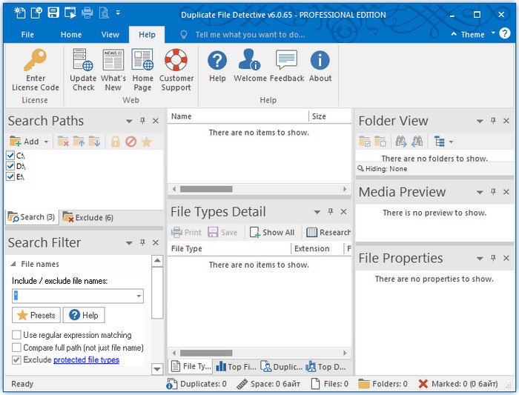Click the Presets button

[x=36, y=315]
